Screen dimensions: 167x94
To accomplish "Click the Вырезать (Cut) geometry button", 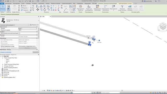I will (25, 8).
